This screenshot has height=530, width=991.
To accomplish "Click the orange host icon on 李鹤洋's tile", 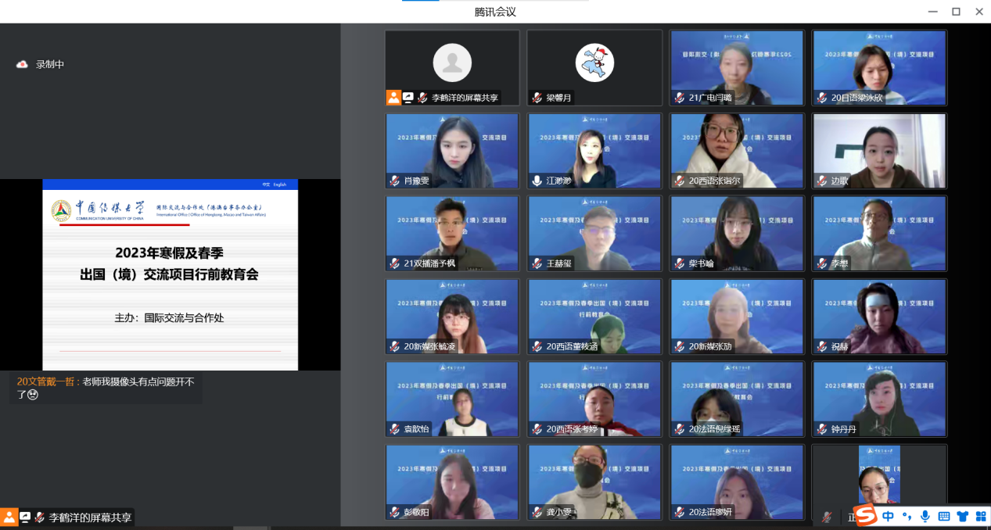I will [393, 98].
